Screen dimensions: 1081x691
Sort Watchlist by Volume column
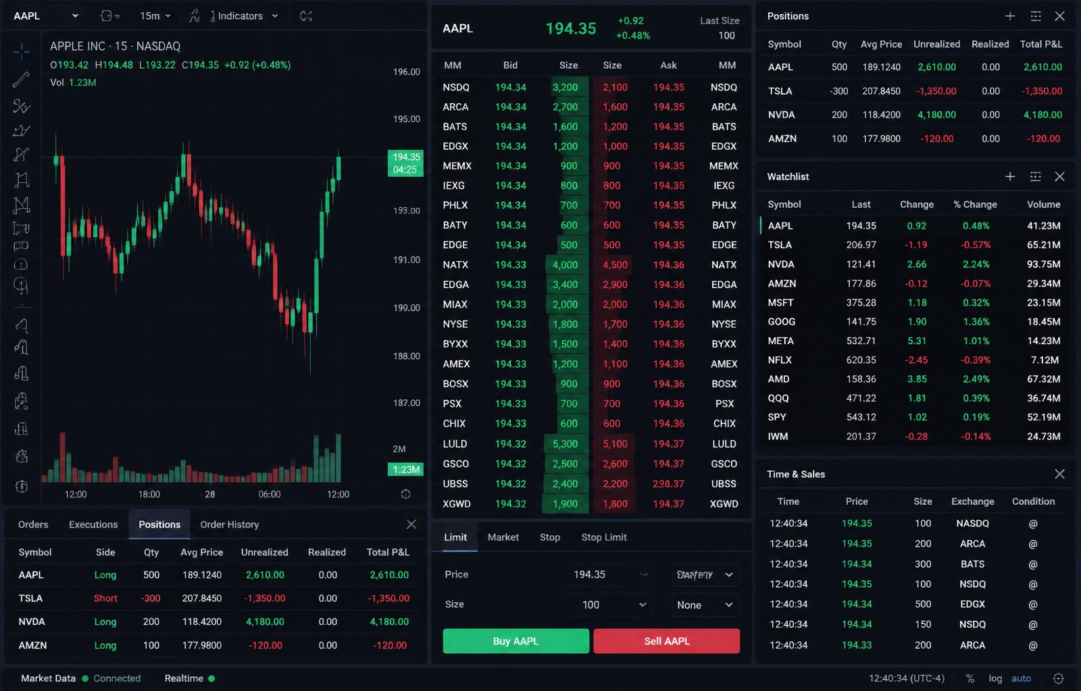pyautogui.click(x=1044, y=204)
